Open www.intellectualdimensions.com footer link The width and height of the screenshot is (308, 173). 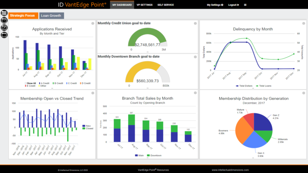coord(230,170)
